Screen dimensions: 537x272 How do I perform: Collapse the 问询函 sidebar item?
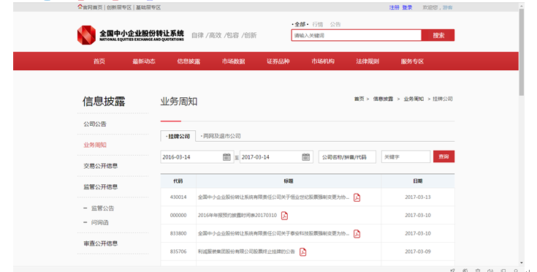[x=85, y=223]
